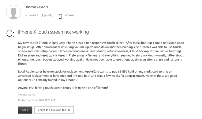This screenshot has height=119, width=202.
Task: Click the dotted underline beneath iPhone
Action: click(73, 18)
